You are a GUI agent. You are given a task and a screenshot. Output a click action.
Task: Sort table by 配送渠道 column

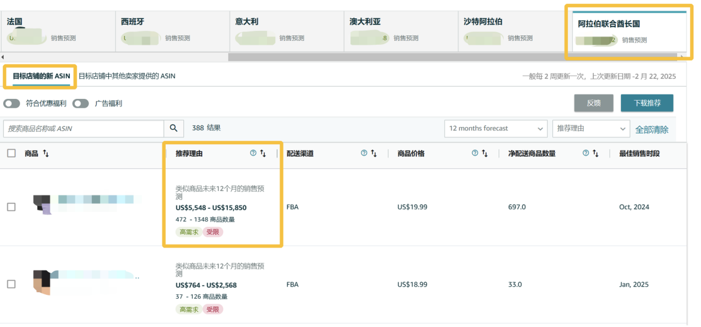(x=374, y=154)
